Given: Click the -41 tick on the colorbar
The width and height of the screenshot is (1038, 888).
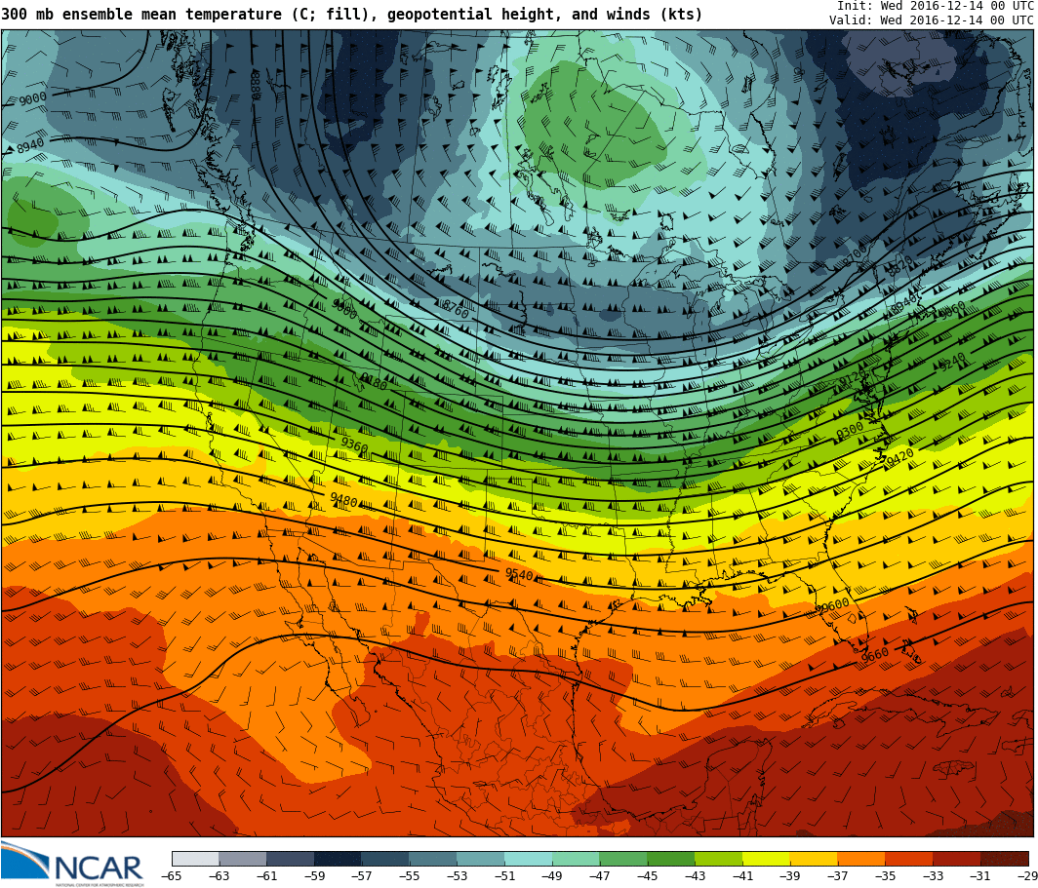Looking at the screenshot, I should coord(742,876).
